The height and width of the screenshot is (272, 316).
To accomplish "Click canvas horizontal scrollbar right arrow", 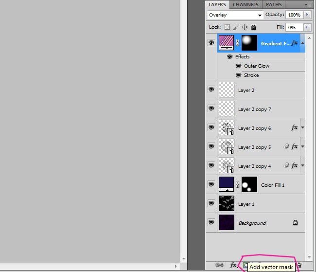I will [176, 266].
